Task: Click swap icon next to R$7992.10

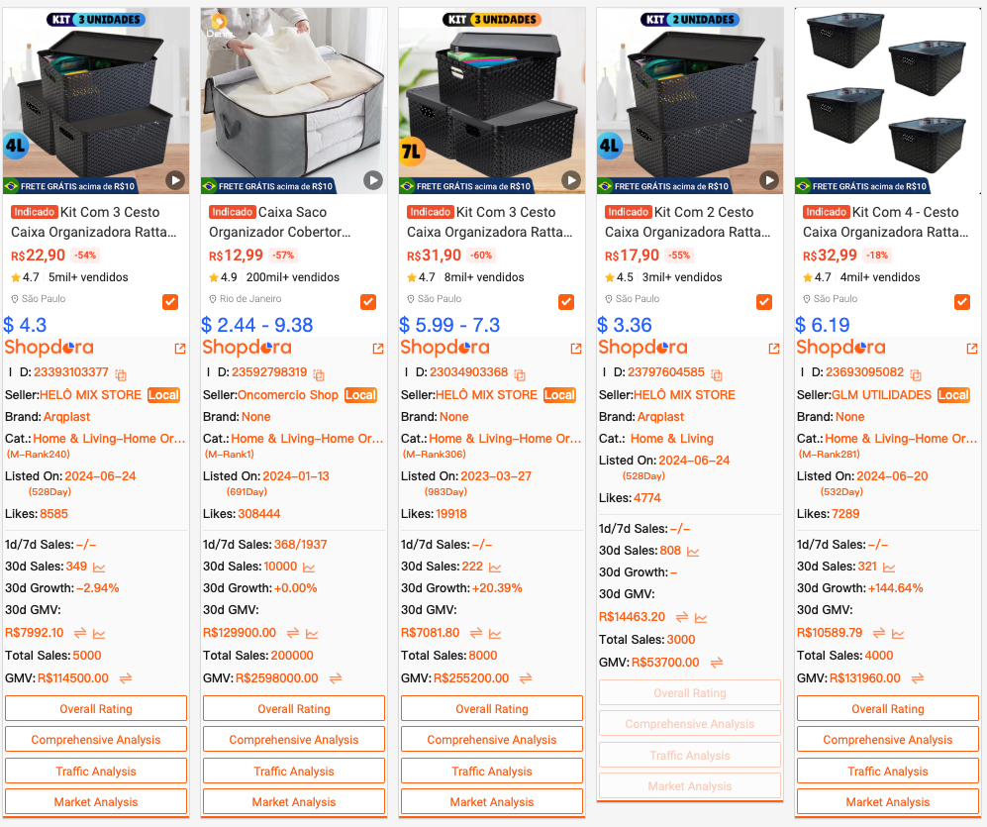Action: pos(80,633)
